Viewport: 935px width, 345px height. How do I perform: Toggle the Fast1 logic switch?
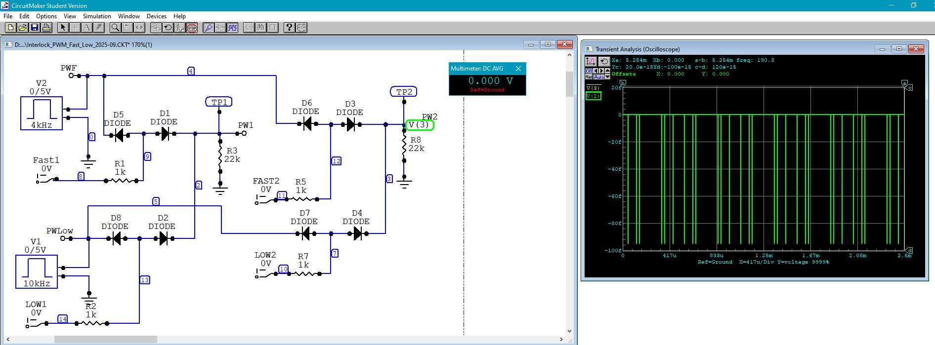click(47, 180)
